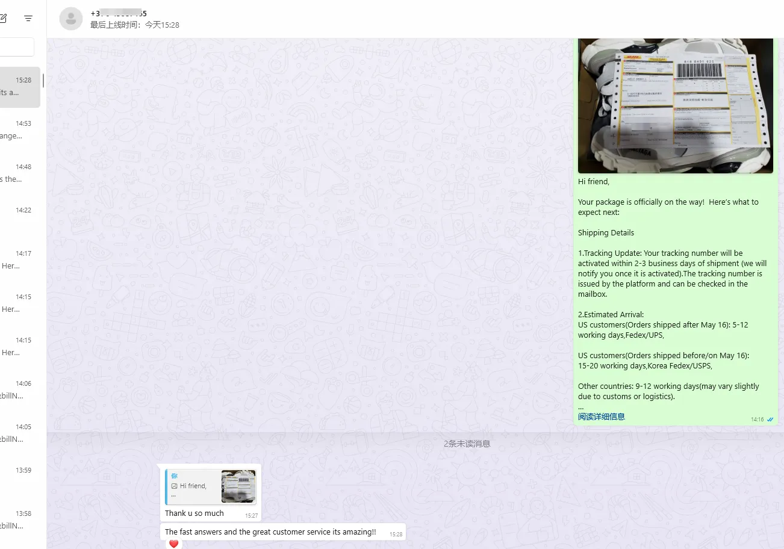Click the 'Shipping Details' line in green message
784x549 pixels.
coord(606,233)
